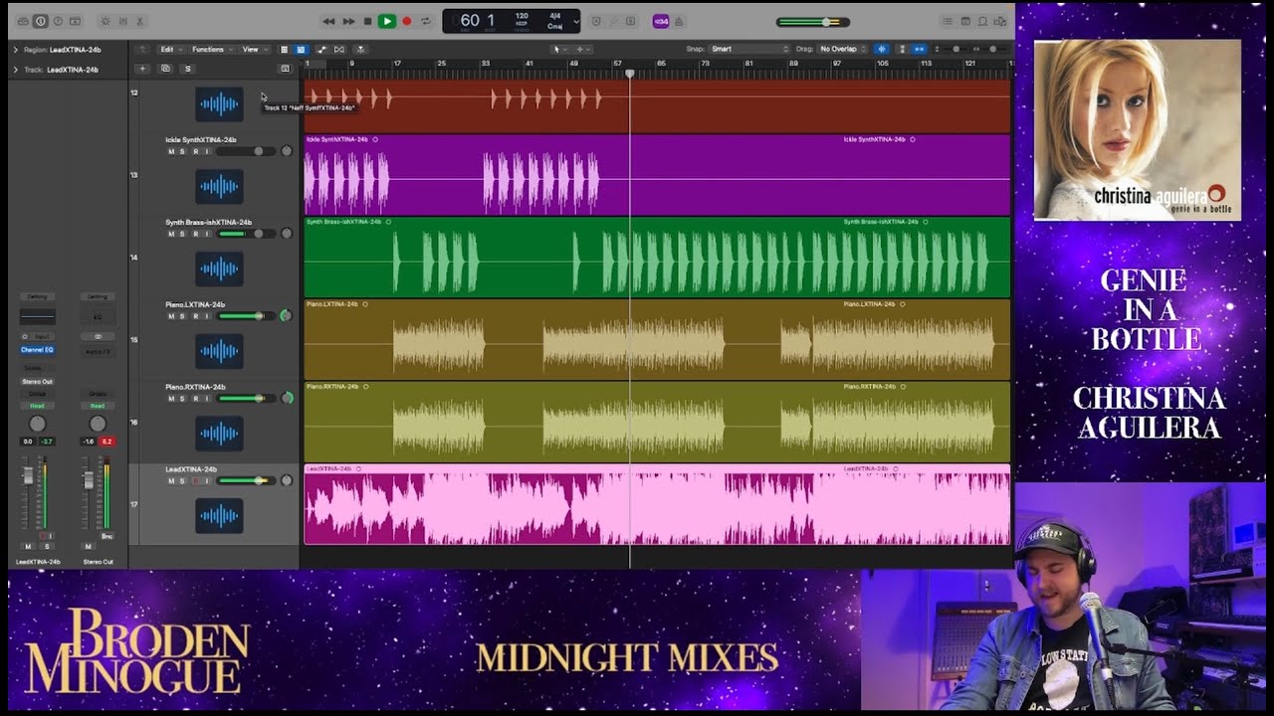Open the media Browsers icon
This screenshot has height=716, width=1274.
999,21
